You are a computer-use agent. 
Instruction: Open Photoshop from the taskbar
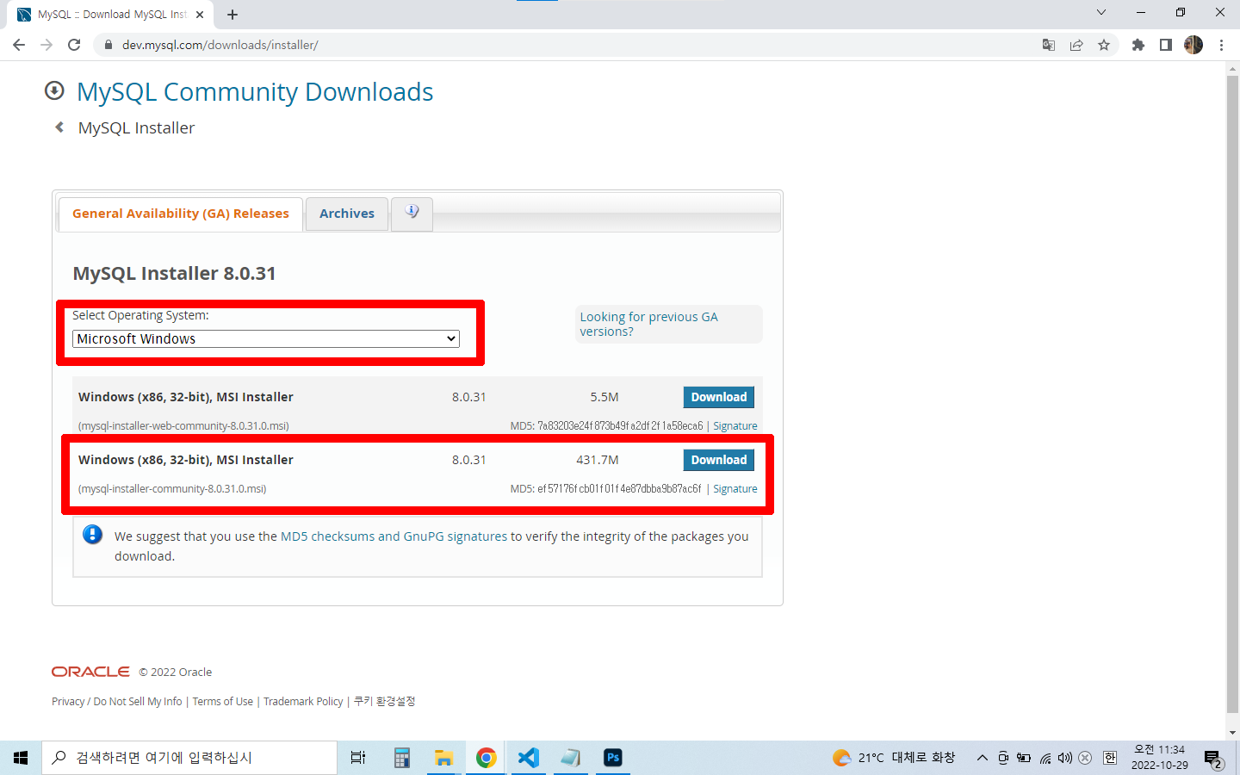(x=612, y=758)
